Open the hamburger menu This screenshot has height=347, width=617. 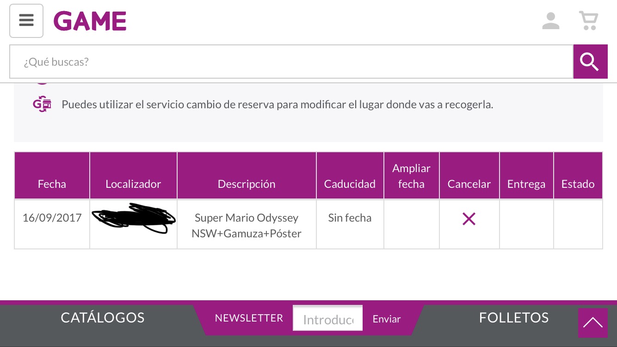tap(26, 21)
